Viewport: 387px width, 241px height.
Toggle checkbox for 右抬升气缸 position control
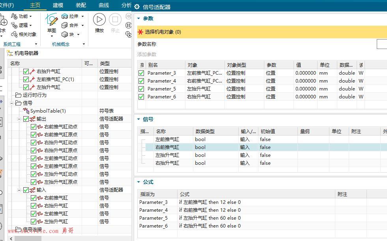tap(26, 72)
